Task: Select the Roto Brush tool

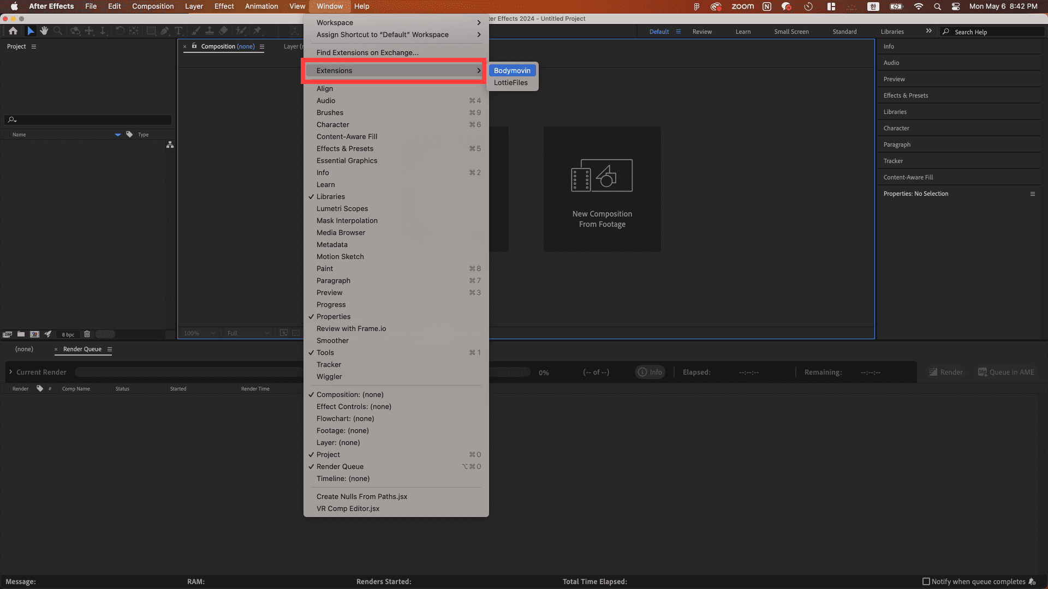Action: tap(241, 31)
